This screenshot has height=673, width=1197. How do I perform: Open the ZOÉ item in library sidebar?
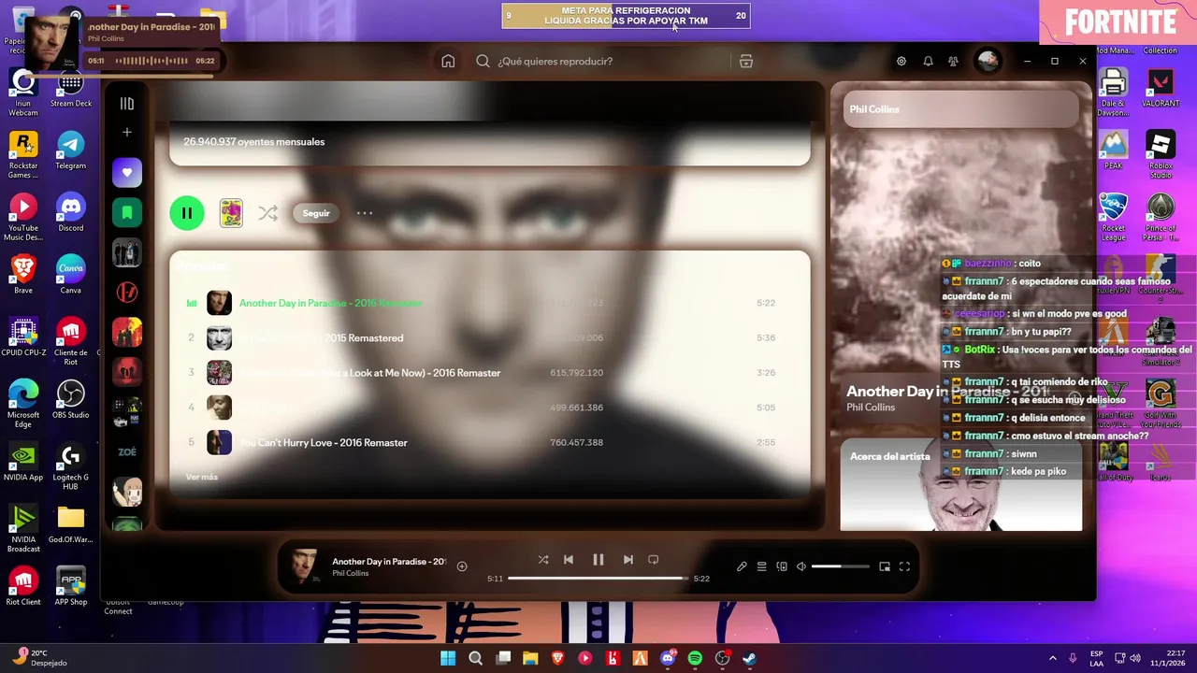127,451
